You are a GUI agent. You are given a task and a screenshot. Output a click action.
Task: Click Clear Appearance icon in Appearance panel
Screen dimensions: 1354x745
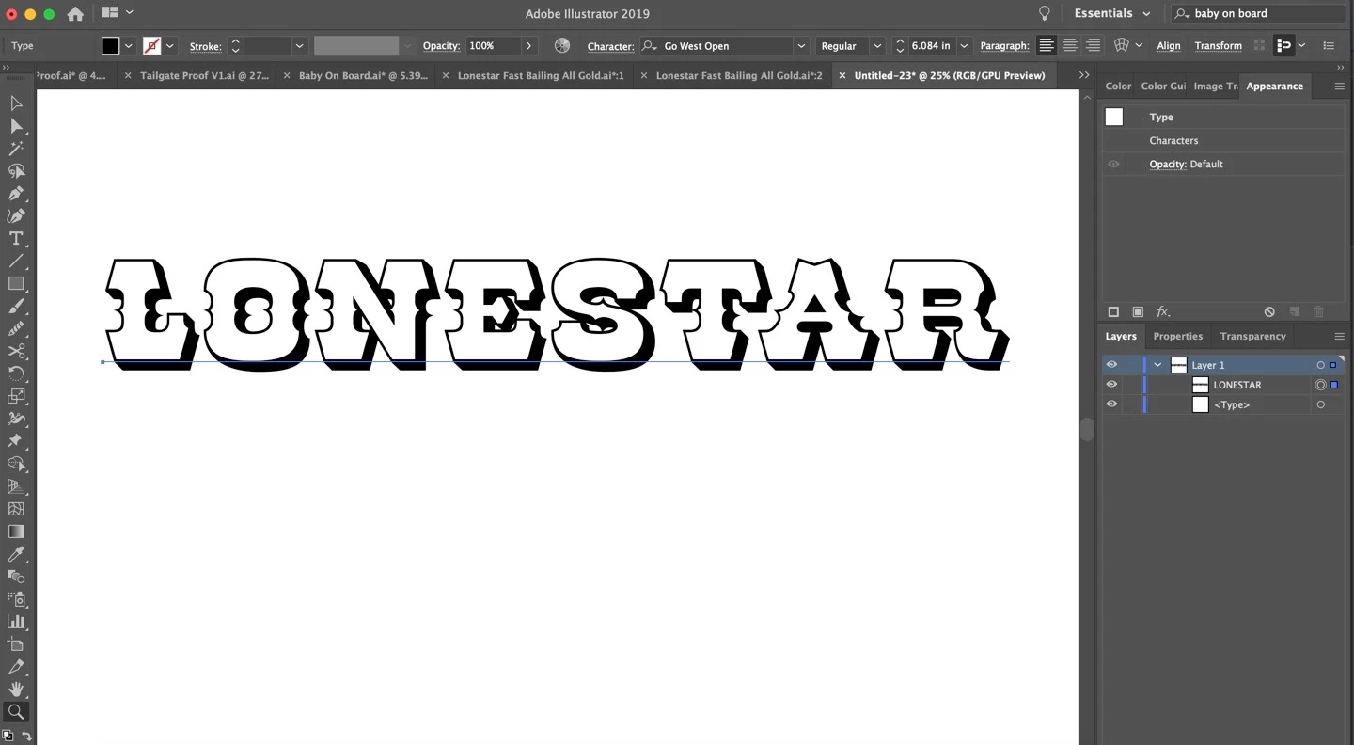click(1269, 311)
